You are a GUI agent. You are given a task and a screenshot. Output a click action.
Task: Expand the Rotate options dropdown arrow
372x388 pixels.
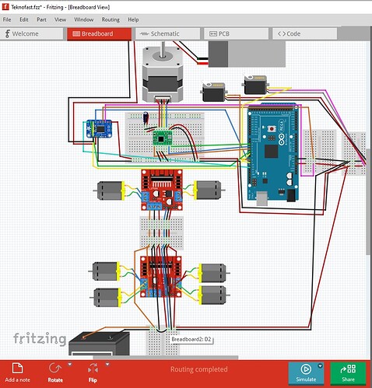pyautogui.click(x=69, y=365)
